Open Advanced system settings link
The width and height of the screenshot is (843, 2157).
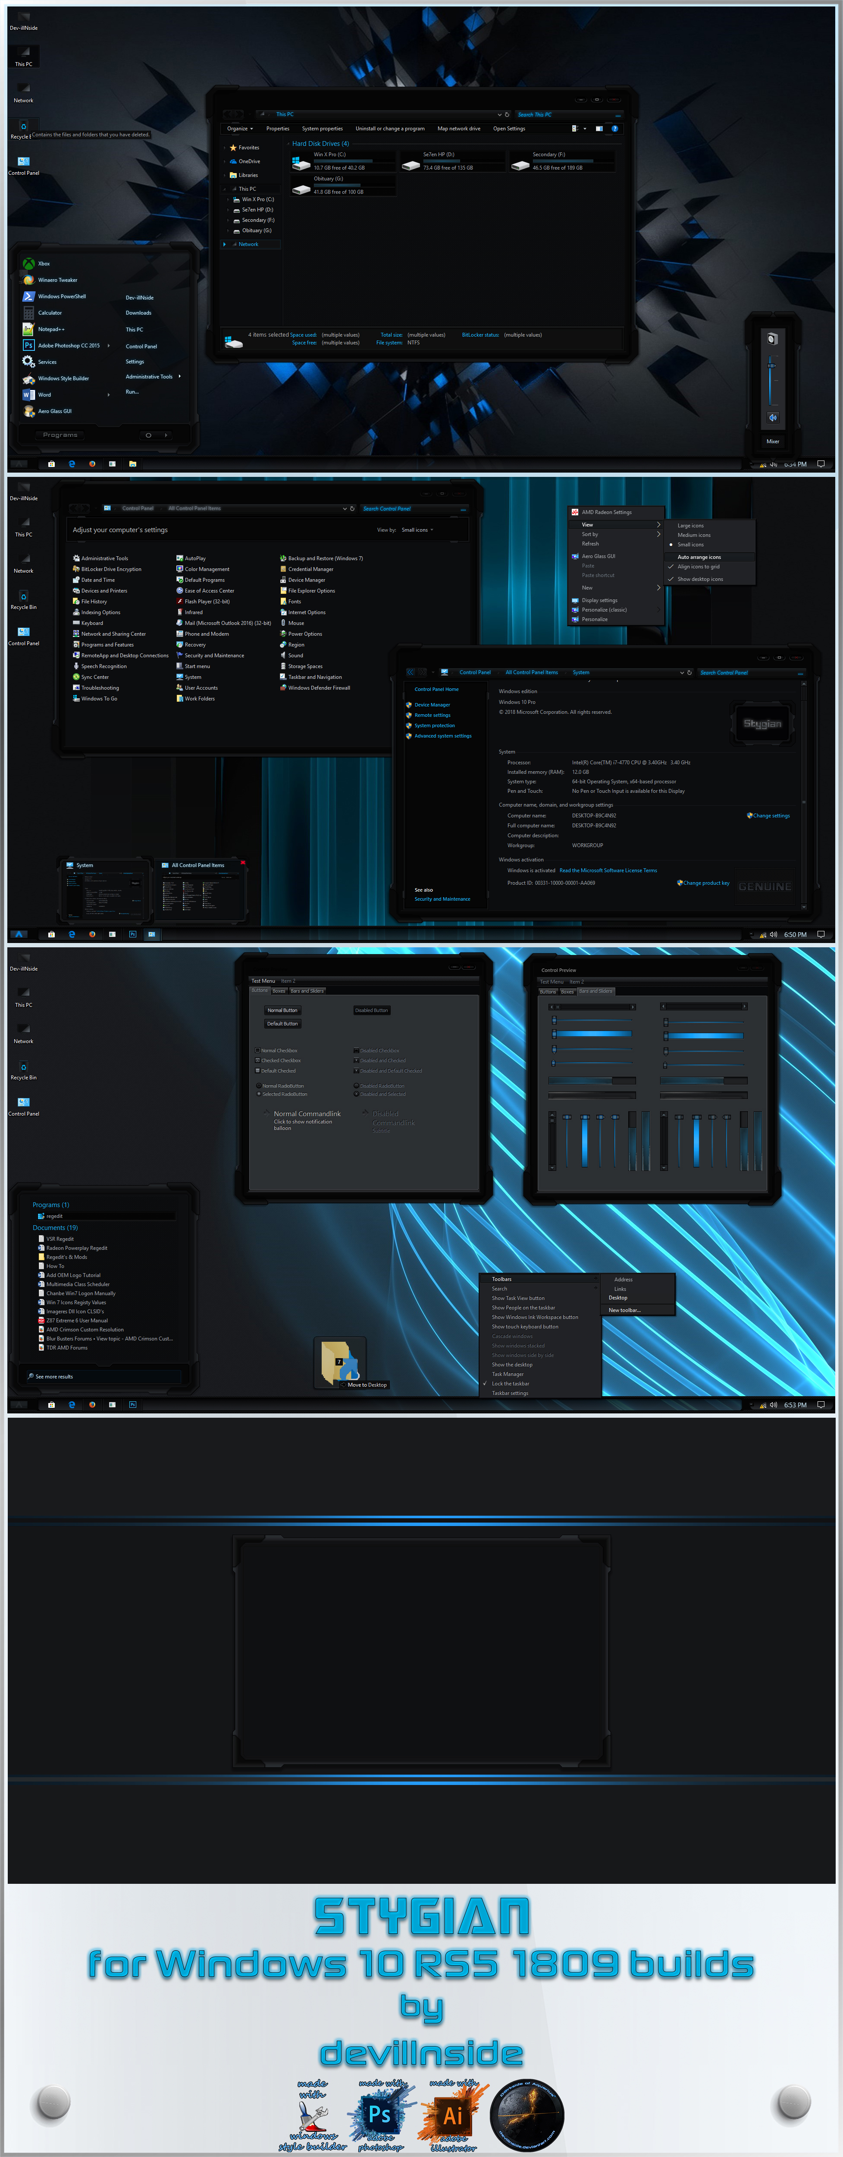(x=442, y=736)
